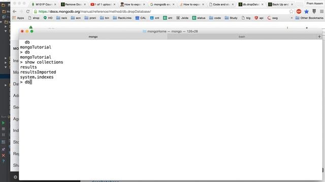Click the pin icon in IDE run panel
This screenshot has width=325, height=182.
click(4, 149)
